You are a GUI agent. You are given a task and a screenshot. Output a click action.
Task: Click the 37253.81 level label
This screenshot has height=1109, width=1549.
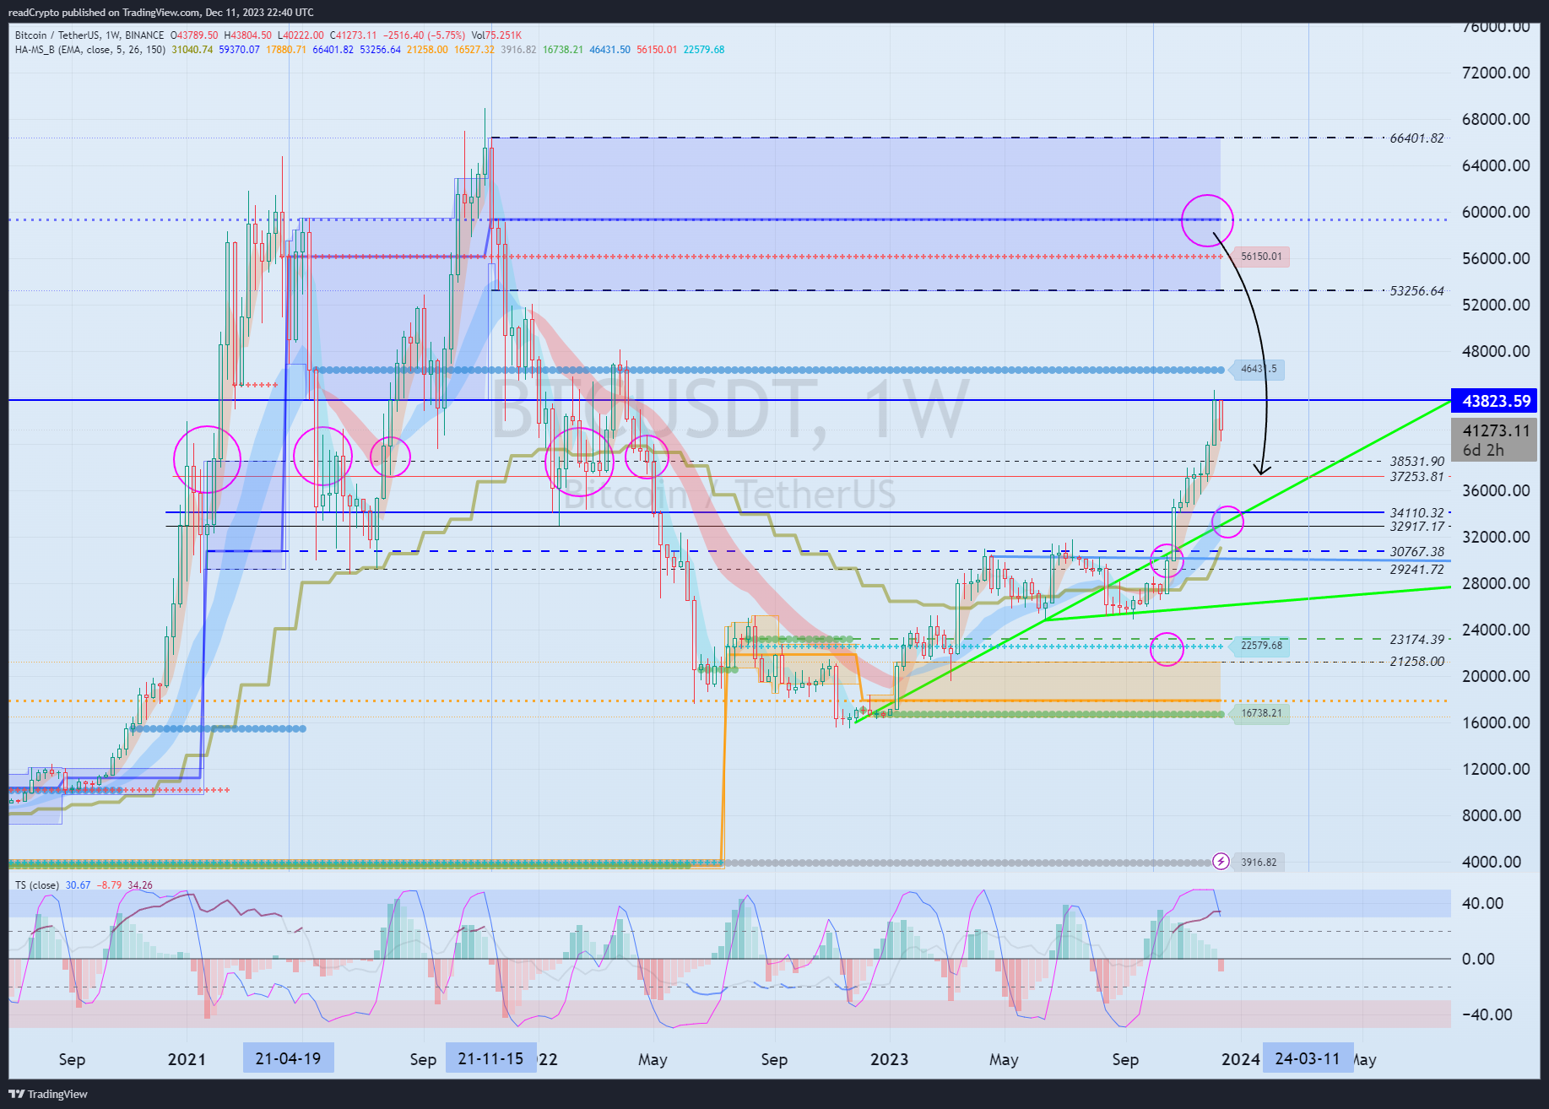point(1417,477)
